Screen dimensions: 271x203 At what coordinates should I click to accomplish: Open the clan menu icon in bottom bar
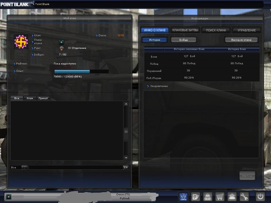click(x=183, y=197)
